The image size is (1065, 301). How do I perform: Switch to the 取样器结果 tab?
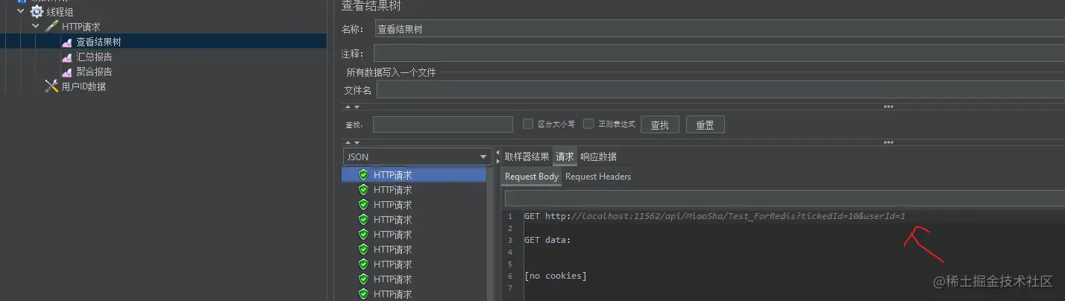point(527,156)
